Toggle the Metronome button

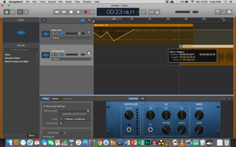pos(157,12)
